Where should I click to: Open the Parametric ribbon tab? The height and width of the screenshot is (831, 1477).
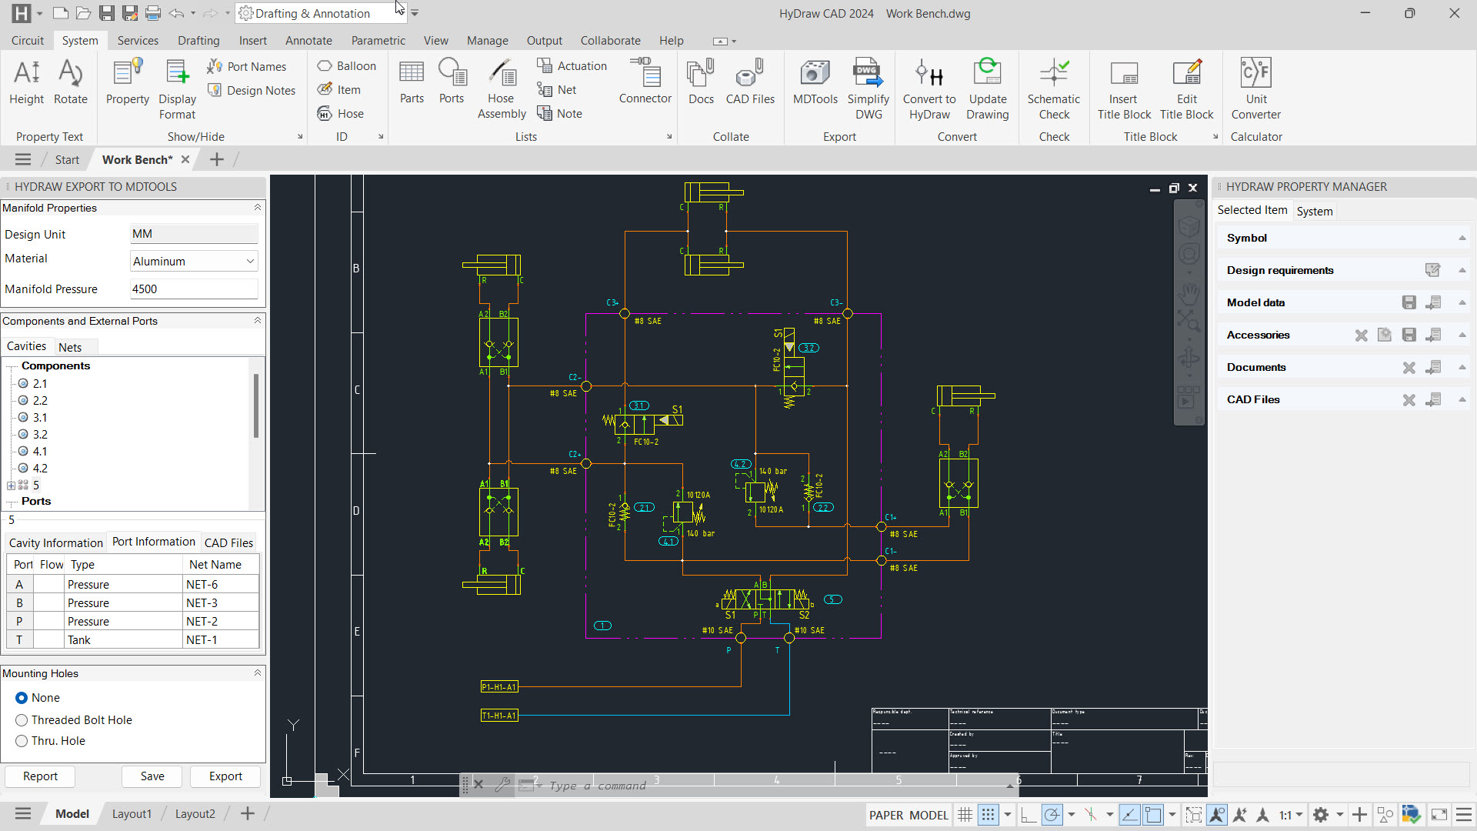click(378, 41)
